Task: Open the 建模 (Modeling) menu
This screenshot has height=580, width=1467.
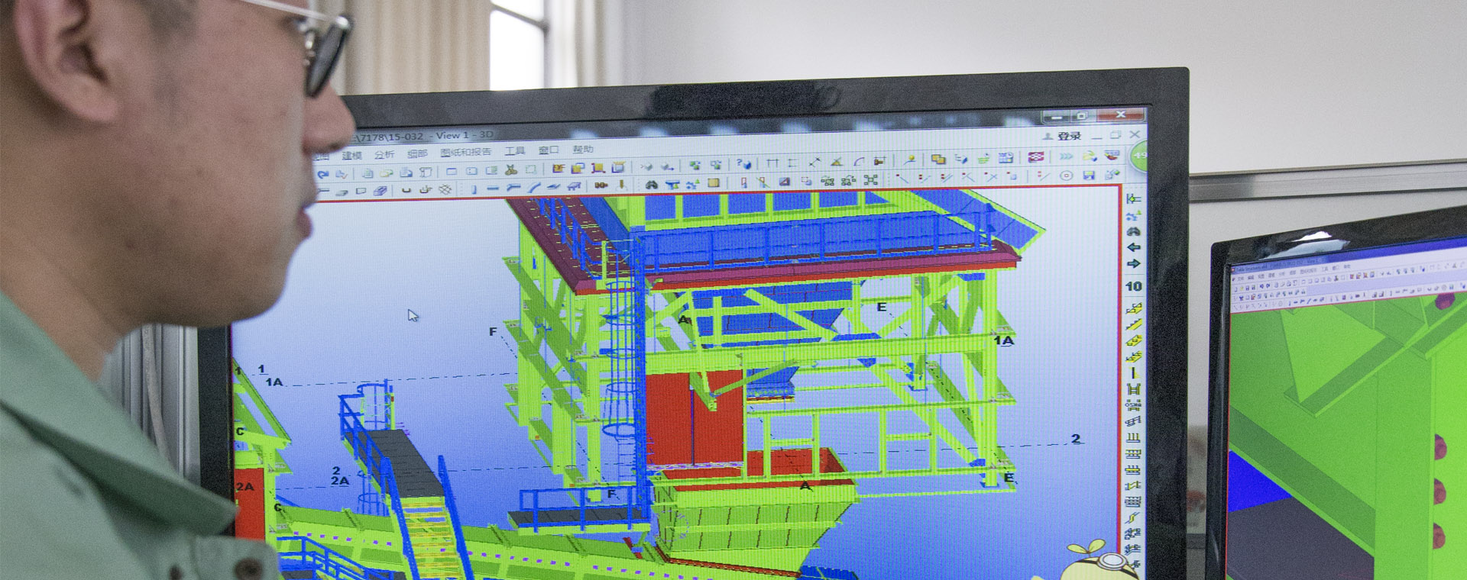Action: pos(351,155)
